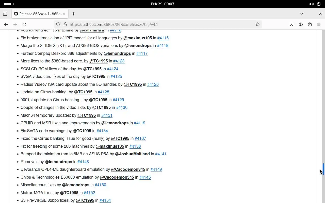This screenshot has width=325, height=203.
Task: Open the Firefox hamburger menu
Action: (x=319, y=24)
